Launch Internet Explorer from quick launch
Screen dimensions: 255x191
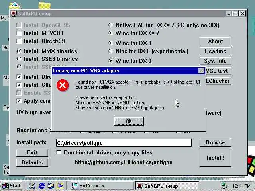point(41,186)
